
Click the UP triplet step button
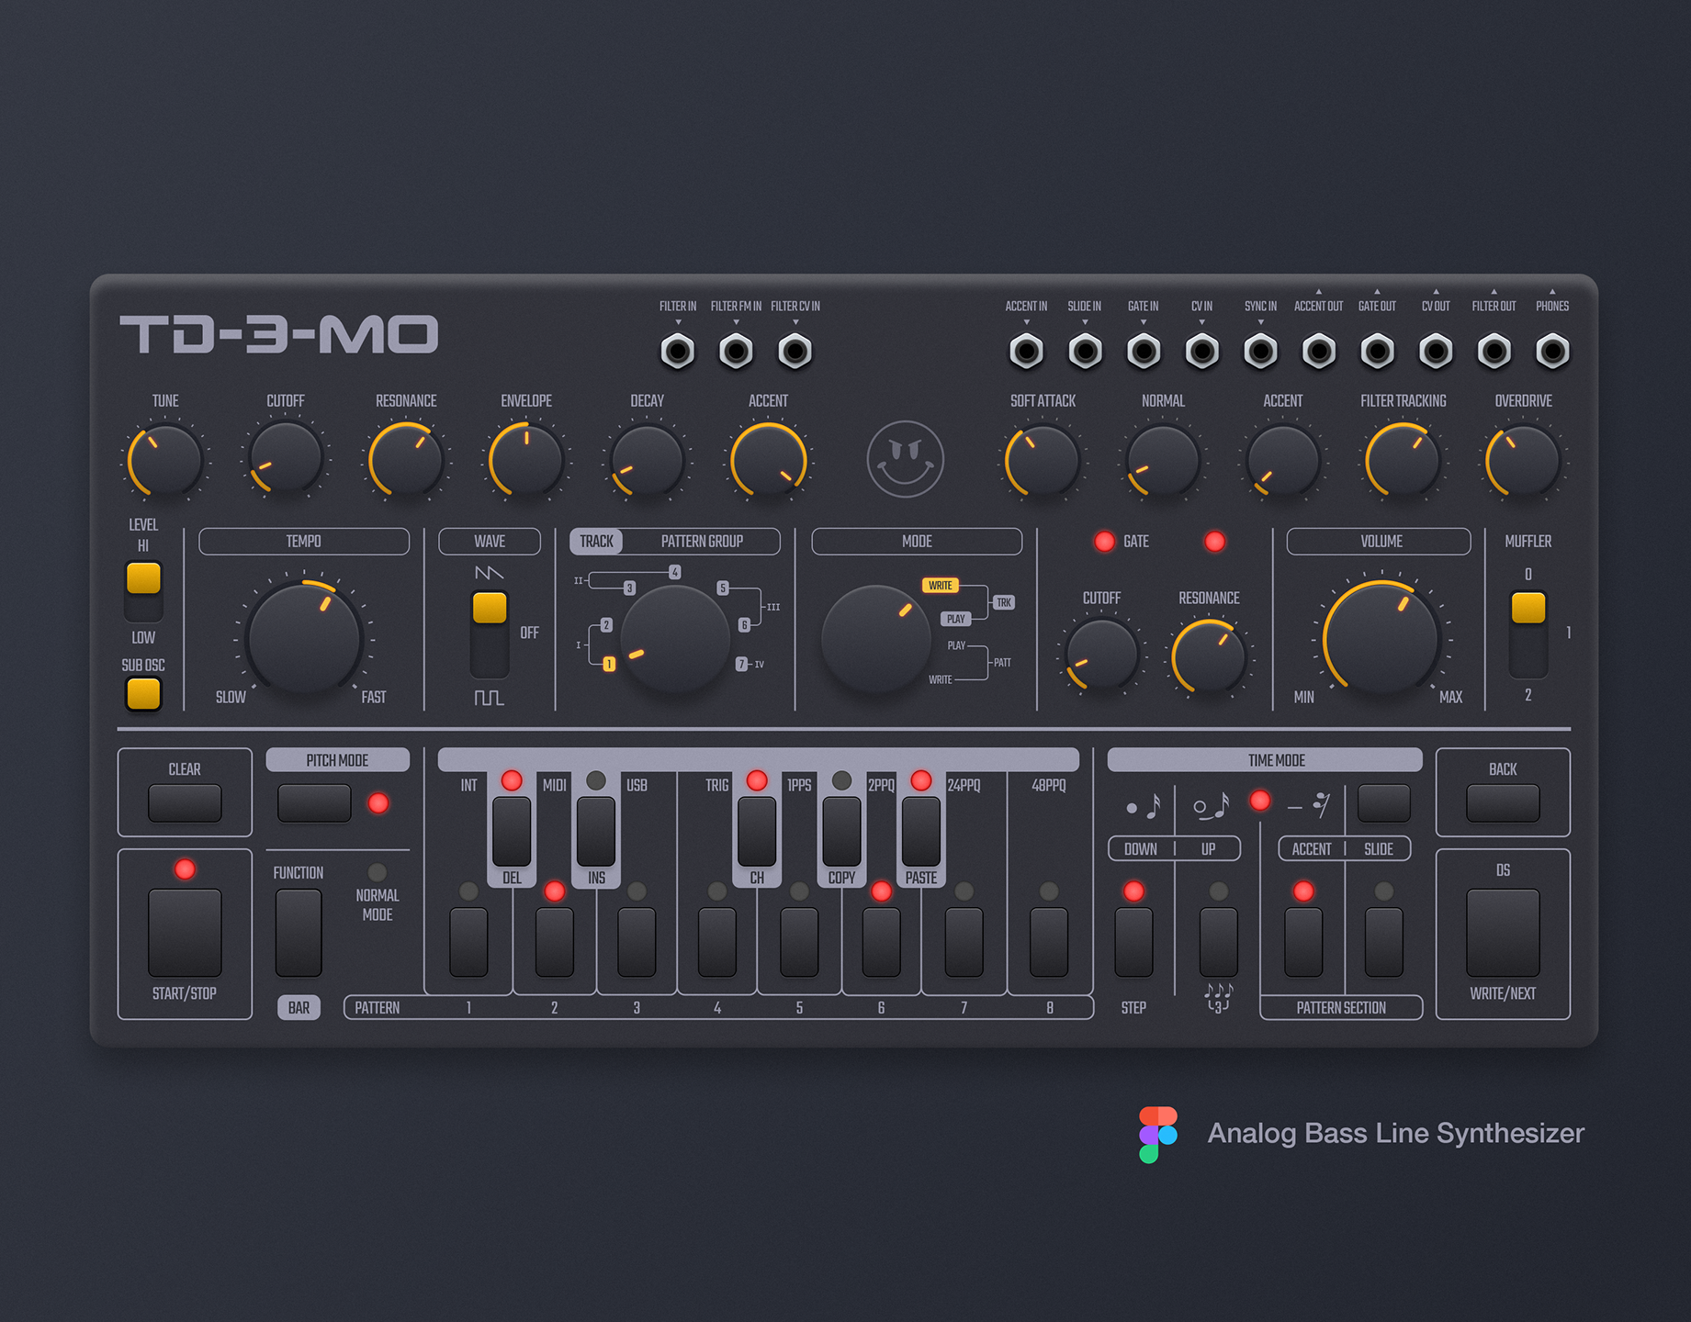click(x=1218, y=942)
